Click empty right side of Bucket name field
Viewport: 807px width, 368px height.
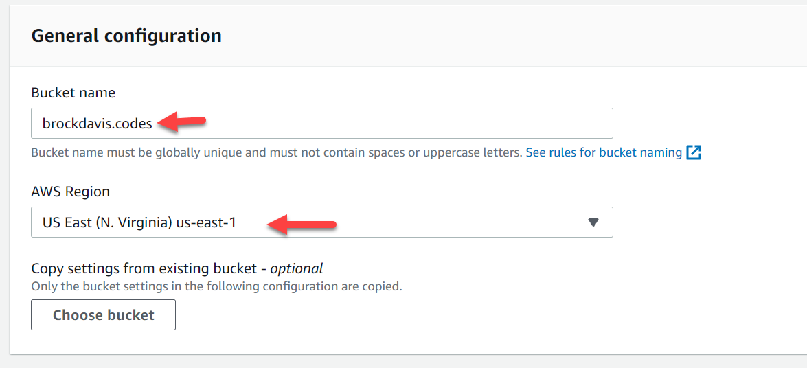click(411, 123)
